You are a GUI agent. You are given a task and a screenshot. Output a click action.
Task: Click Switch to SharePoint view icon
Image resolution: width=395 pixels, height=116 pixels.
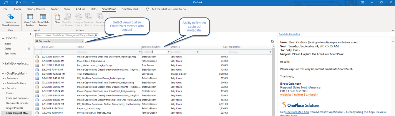[11, 17]
